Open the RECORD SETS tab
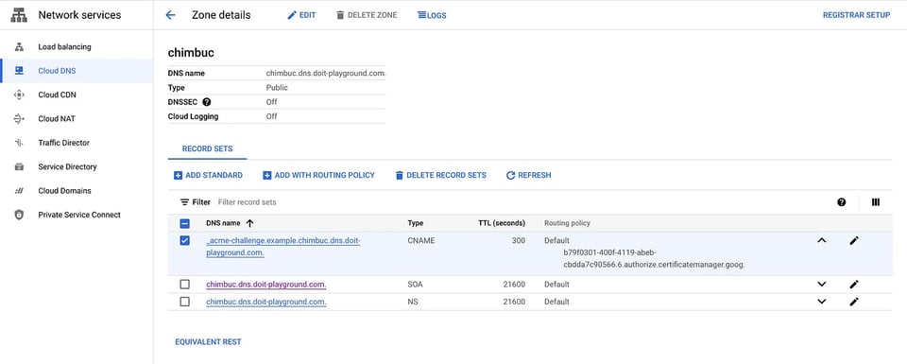 pyautogui.click(x=207, y=148)
